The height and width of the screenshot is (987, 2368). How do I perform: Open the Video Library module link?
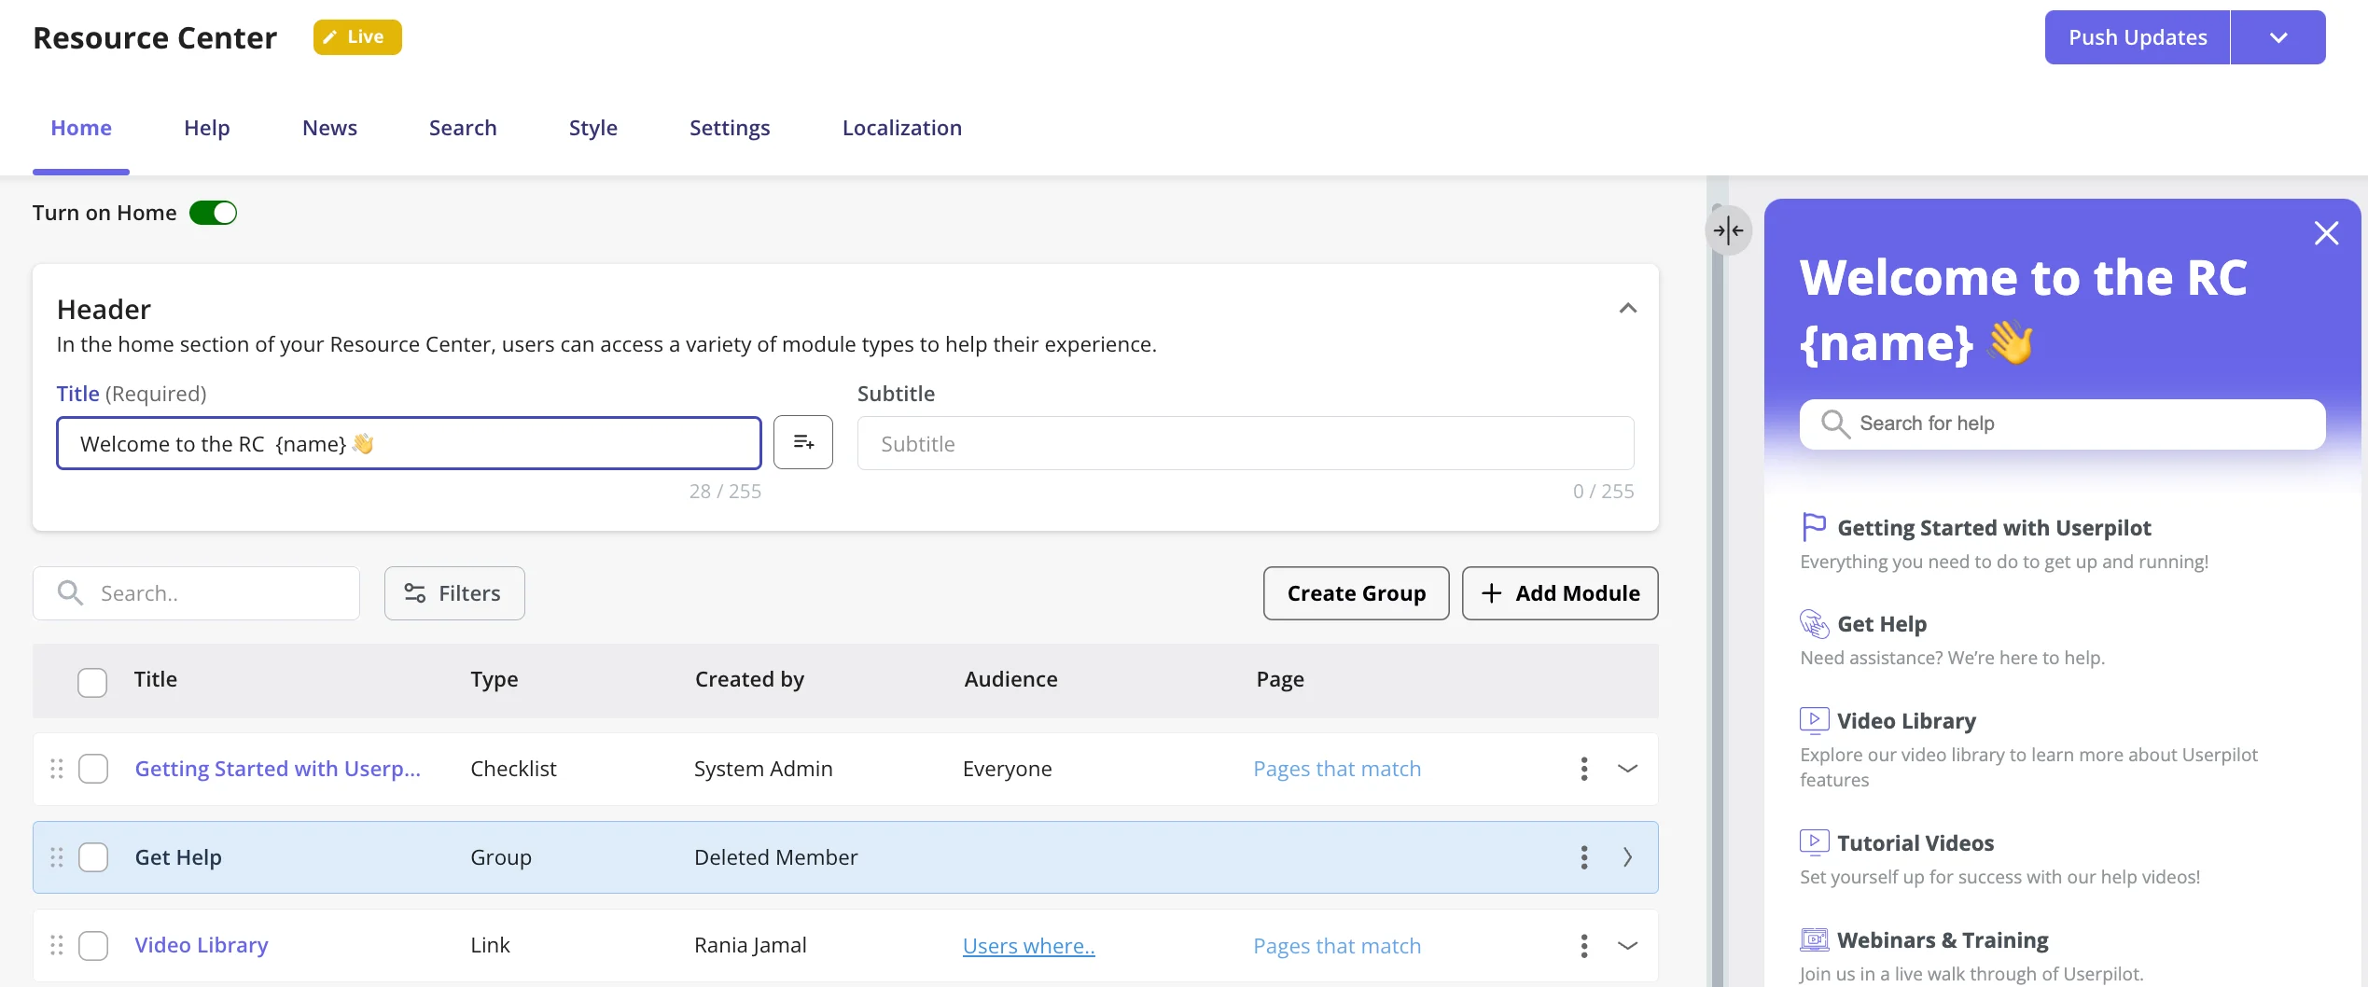click(x=202, y=946)
